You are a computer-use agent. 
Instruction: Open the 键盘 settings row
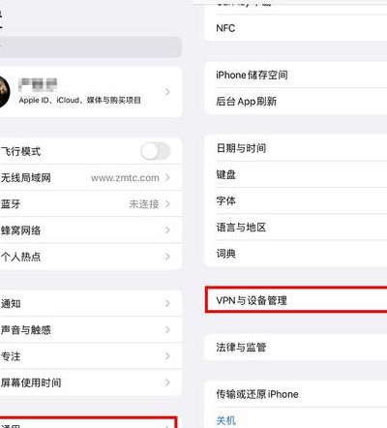pyautogui.click(x=296, y=174)
